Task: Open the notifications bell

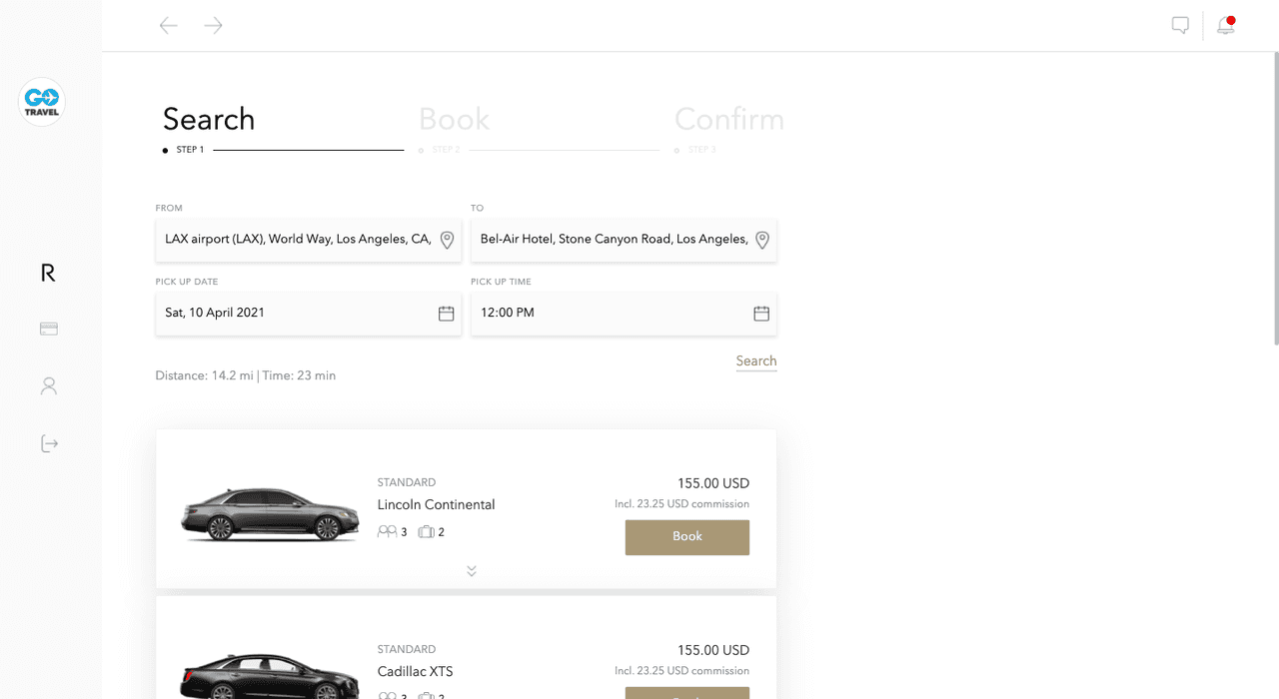Action: (1225, 26)
